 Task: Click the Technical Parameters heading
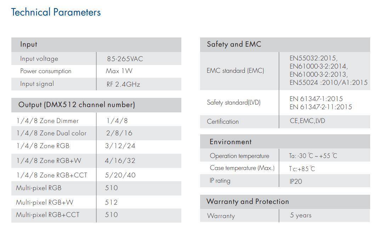(56, 12)
